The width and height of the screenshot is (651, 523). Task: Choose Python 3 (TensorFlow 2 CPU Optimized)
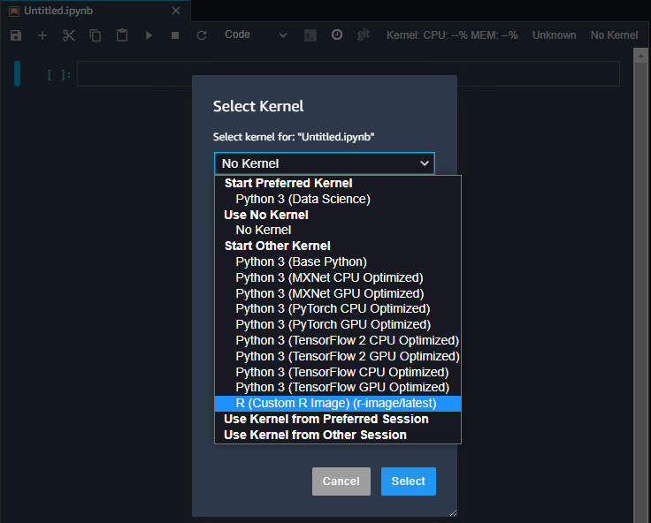(x=347, y=340)
